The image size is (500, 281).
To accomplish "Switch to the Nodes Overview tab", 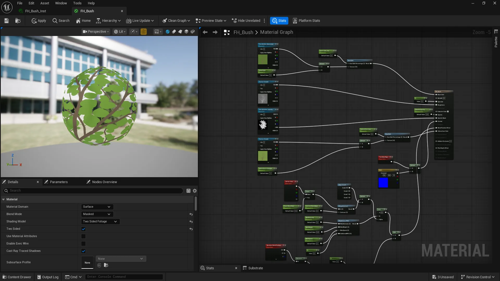I will pos(102,182).
